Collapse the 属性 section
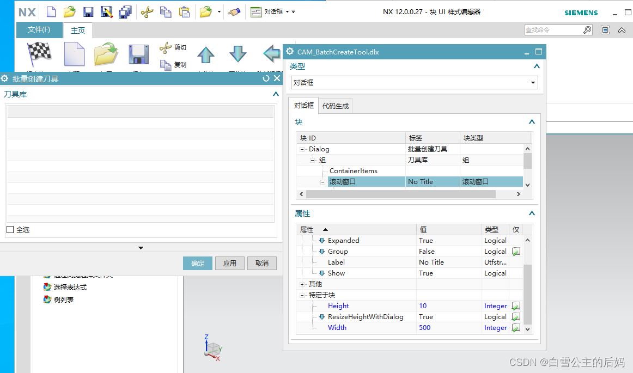Image resolution: width=633 pixels, height=373 pixels. point(532,213)
